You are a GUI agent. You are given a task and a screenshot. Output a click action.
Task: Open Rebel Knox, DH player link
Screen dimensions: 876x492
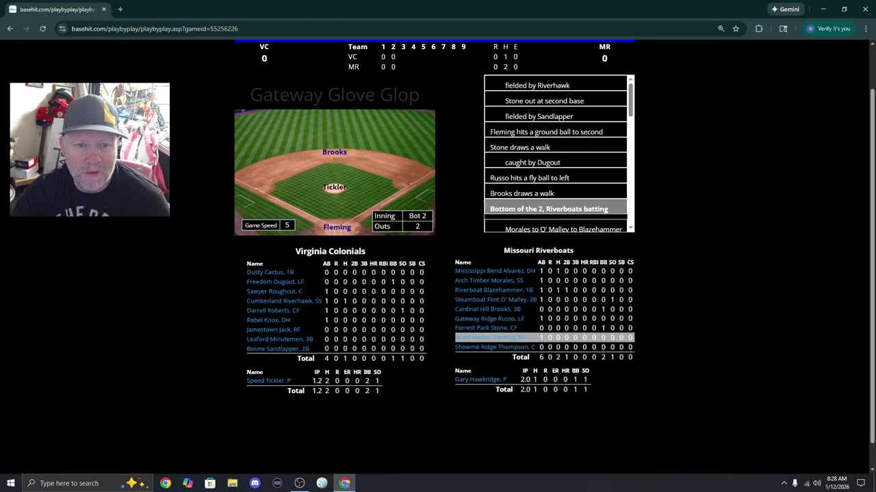pos(268,320)
